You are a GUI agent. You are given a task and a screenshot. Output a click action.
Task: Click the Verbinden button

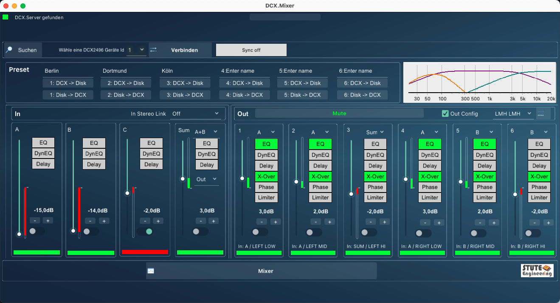pos(180,50)
